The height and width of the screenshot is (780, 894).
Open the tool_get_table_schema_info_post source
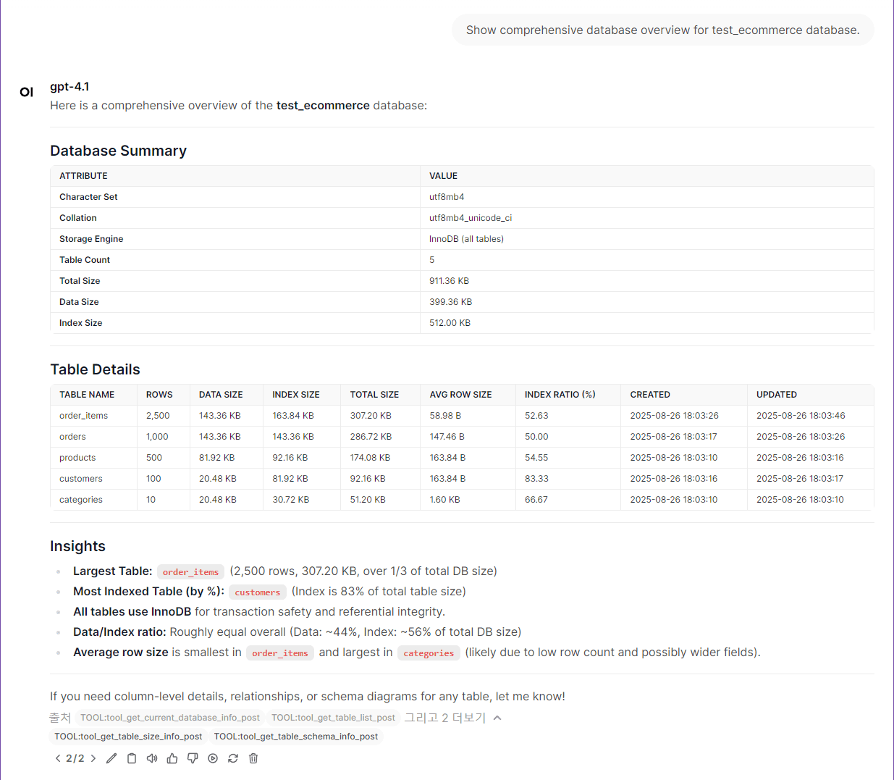tap(296, 737)
